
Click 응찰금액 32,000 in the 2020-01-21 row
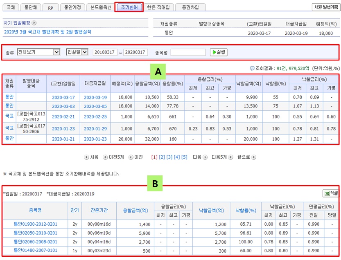[x=152, y=139]
